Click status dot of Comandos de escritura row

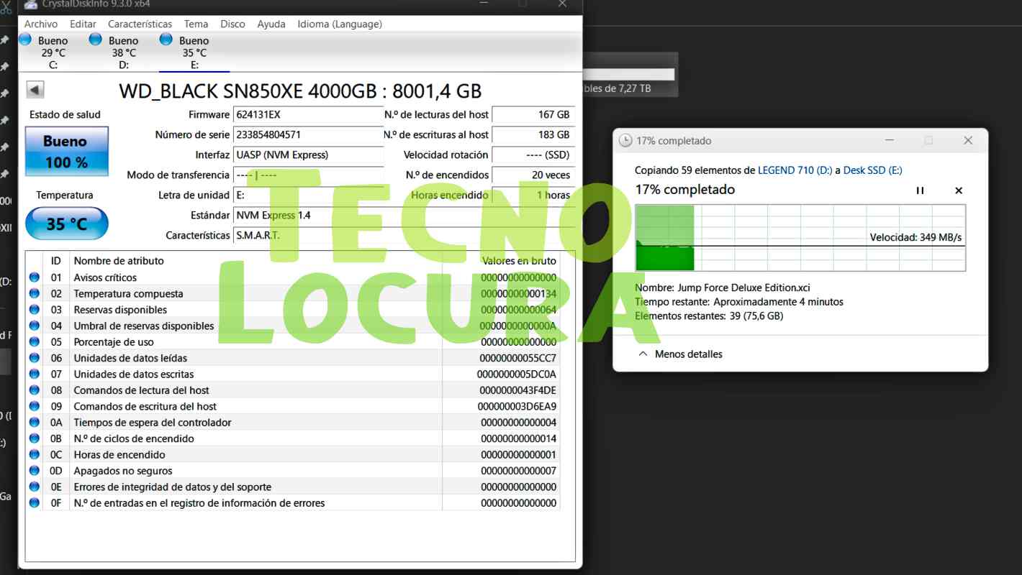(34, 406)
